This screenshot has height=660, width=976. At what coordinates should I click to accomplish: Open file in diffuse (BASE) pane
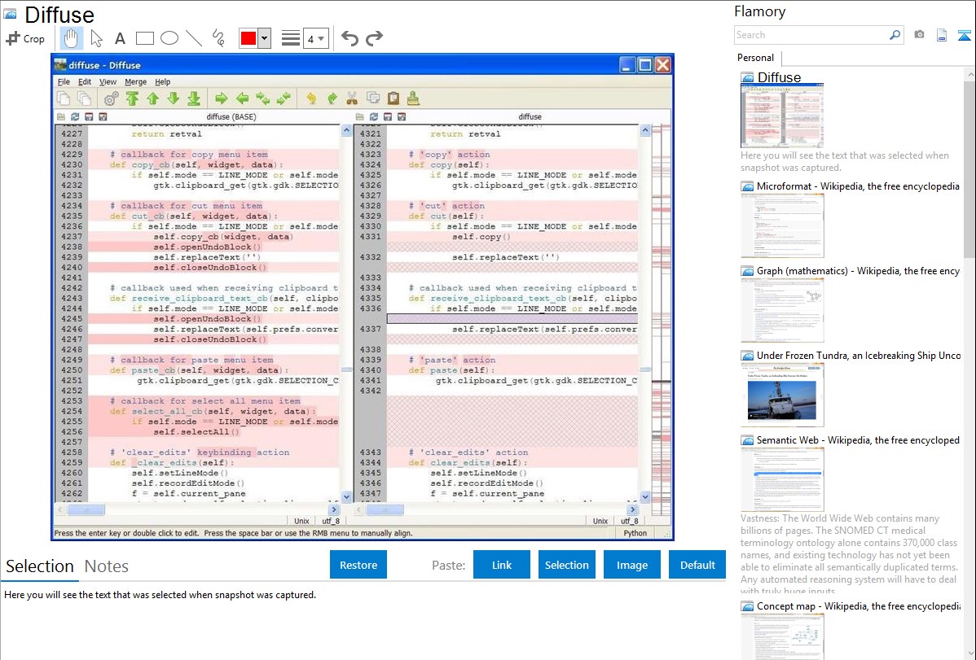click(x=61, y=117)
